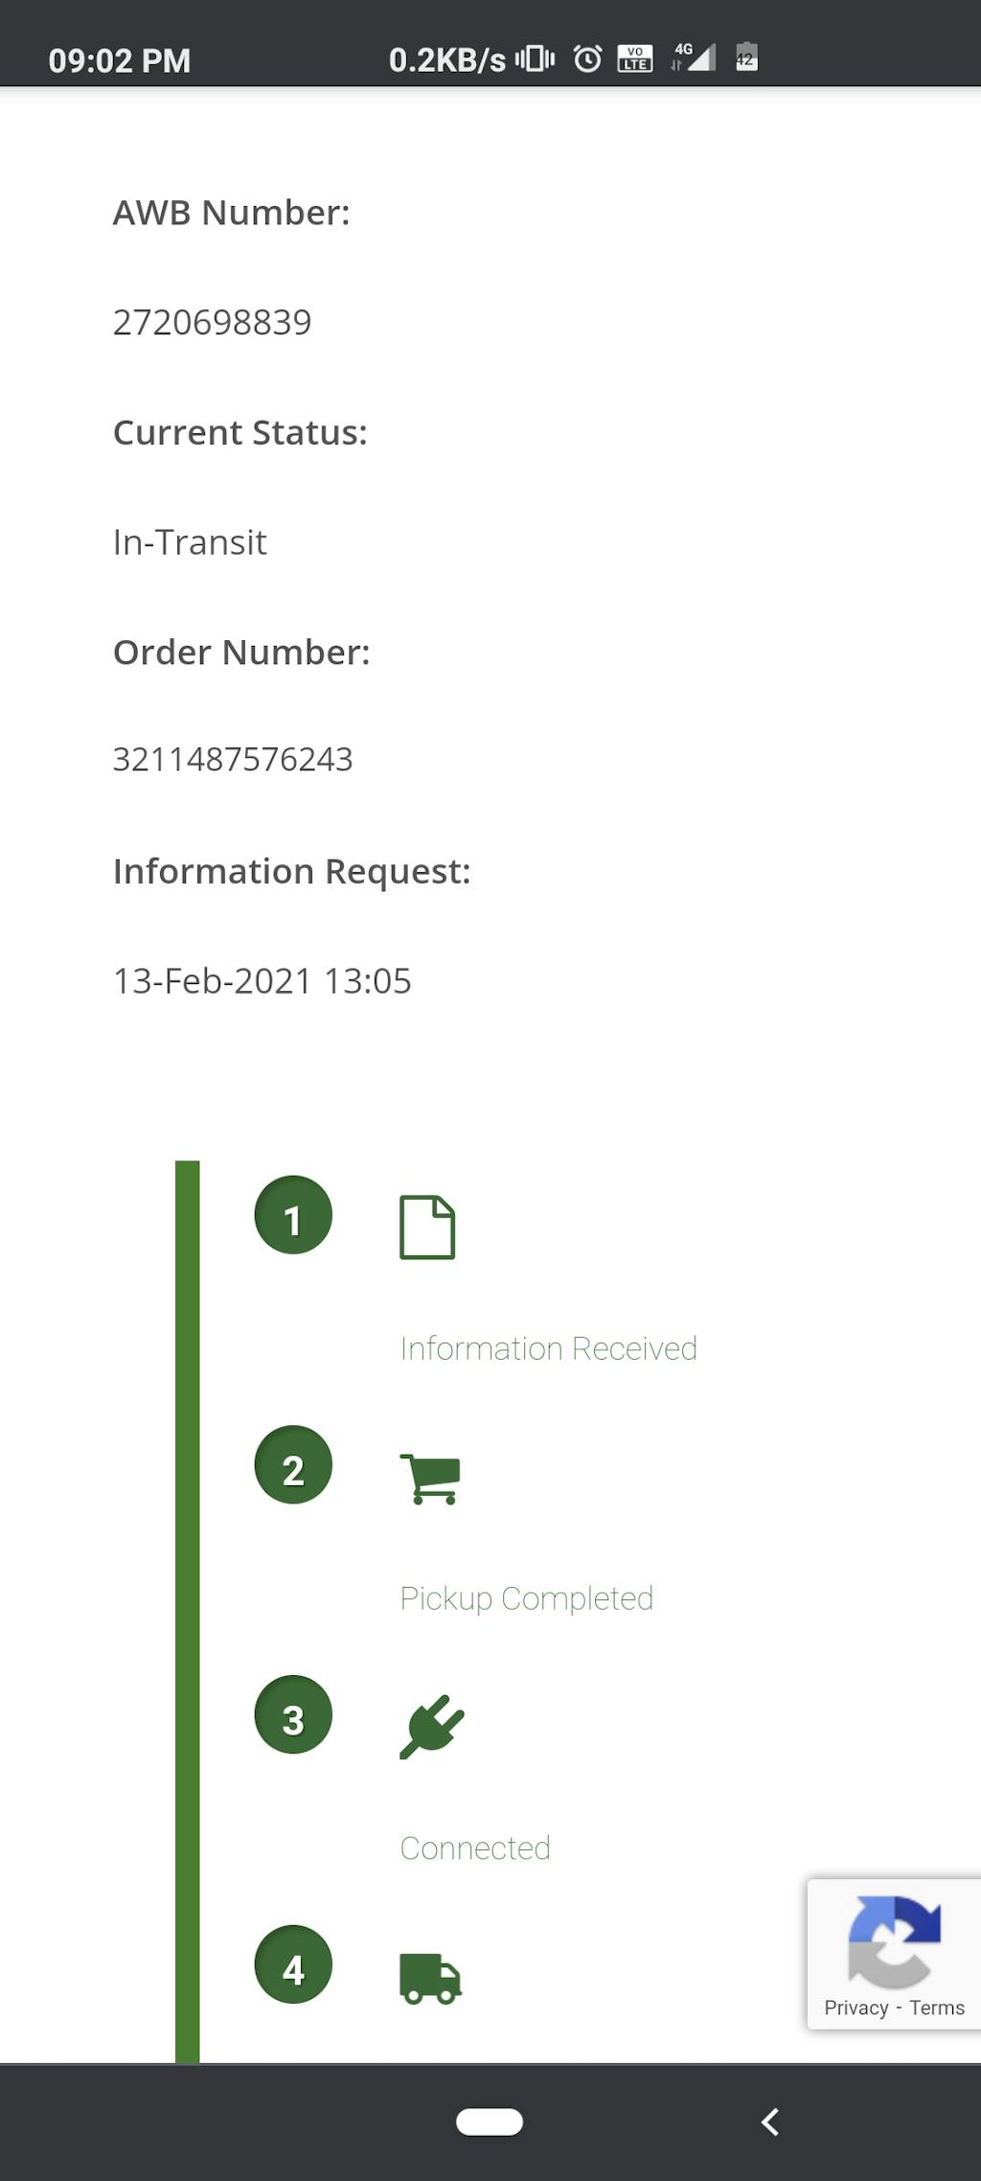Click the step 4 numbered circle
Screen dimensions: 981x2181
[293, 1965]
